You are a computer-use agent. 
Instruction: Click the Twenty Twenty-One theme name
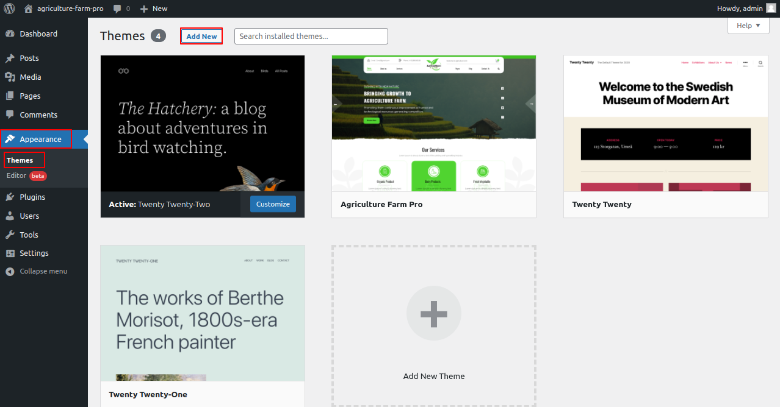(x=148, y=394)
